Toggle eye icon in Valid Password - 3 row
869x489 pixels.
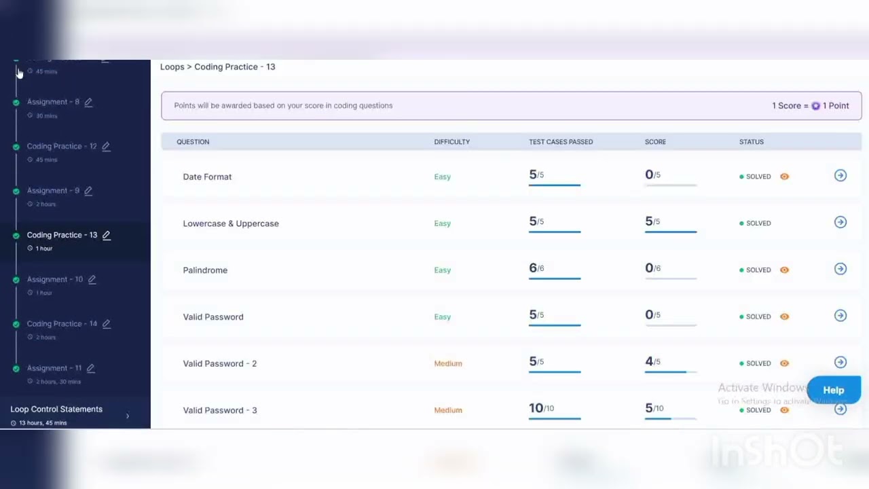pyautogui.click(x=784, y=410)
